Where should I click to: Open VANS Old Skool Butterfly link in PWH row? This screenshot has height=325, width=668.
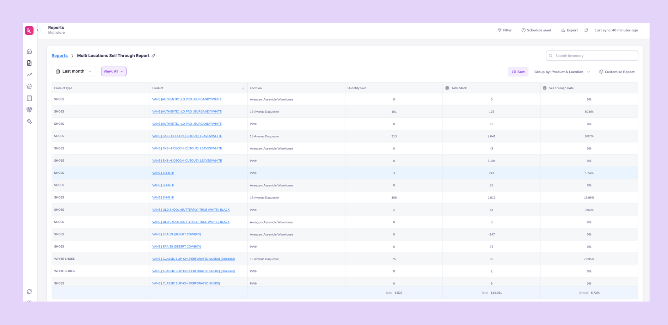191,210
